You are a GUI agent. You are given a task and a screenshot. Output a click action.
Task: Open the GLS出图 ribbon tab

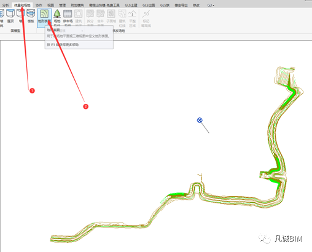point(149,5)
